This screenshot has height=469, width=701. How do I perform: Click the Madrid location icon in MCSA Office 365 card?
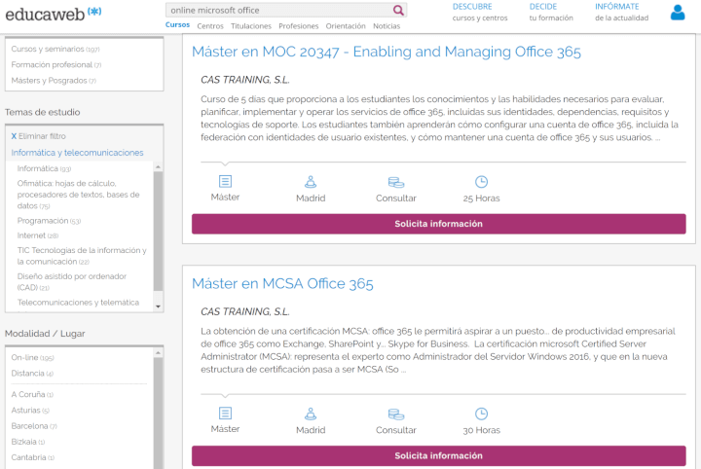[x=311, y=414]
